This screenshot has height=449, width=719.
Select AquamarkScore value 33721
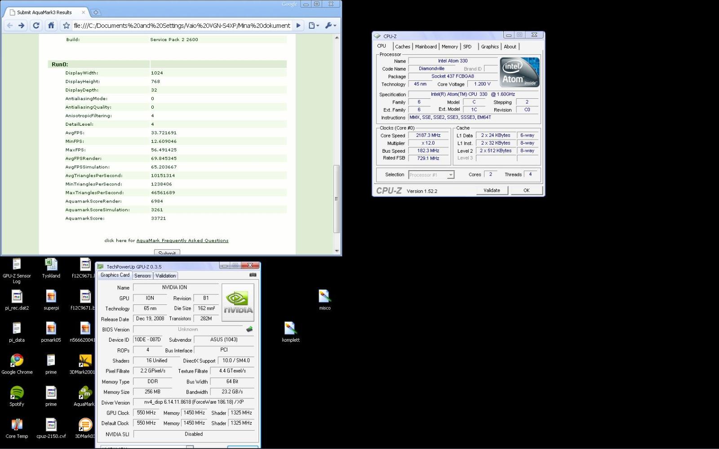[x=159, y=218]
